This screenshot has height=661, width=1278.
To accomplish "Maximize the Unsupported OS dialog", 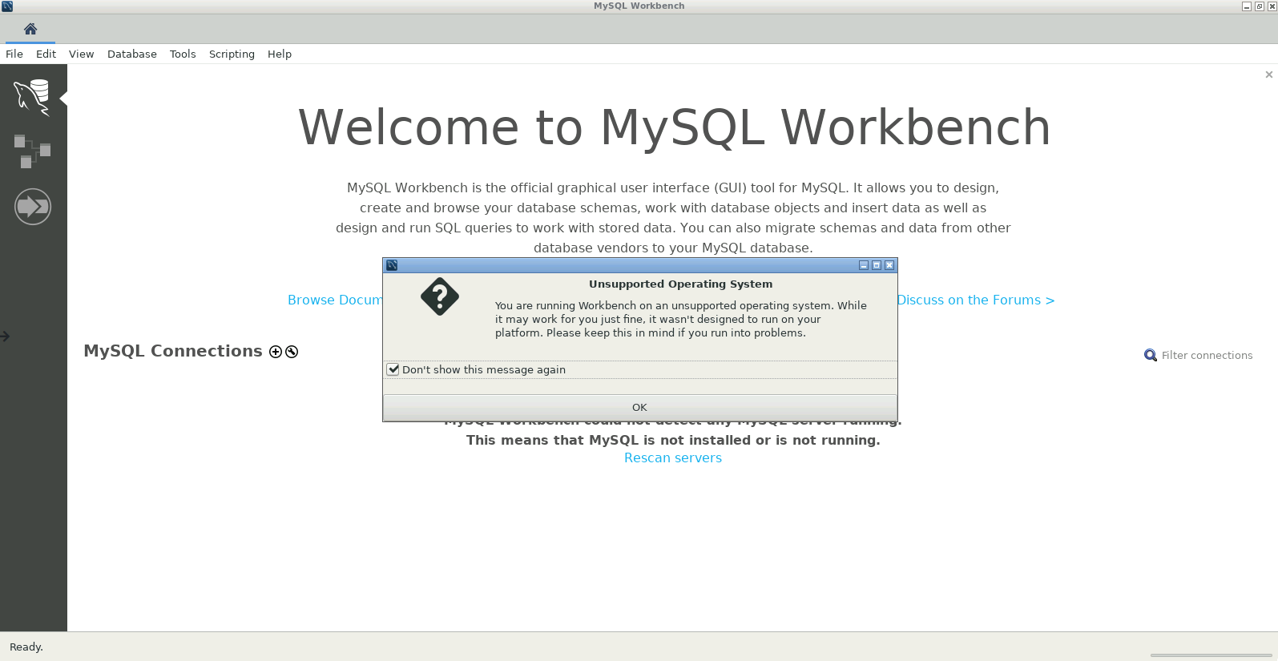I will tap(877, 265).
